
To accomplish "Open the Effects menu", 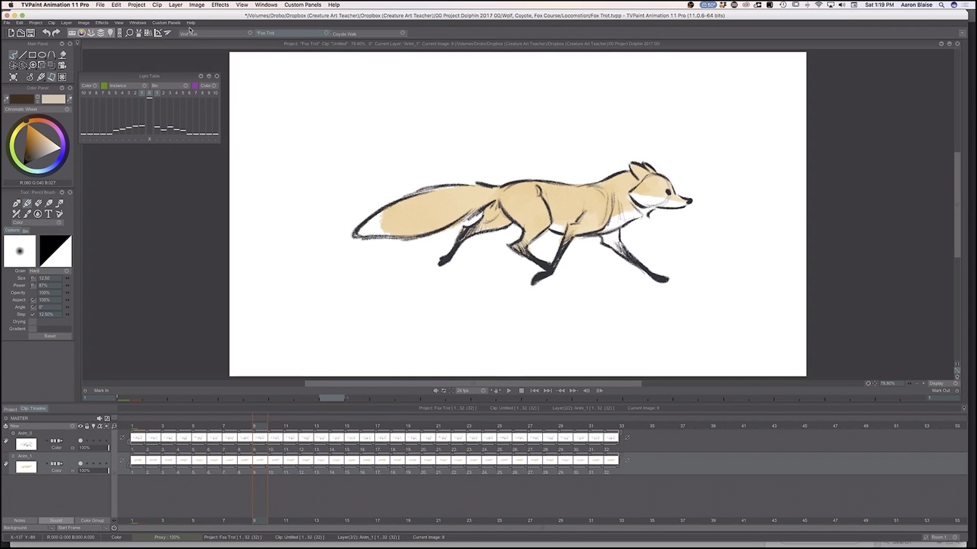I will (220, 5).
